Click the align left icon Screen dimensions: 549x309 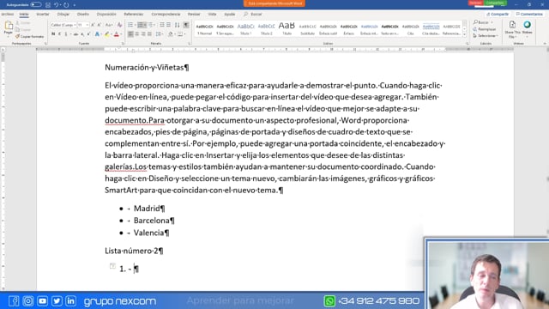(x=130, y=34)
